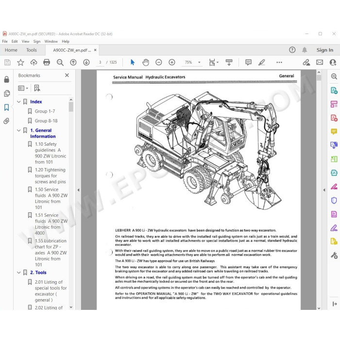The image size is (340, 340).
Task: Open bookmarks options dropdown
Action: [x=23, y=88]
